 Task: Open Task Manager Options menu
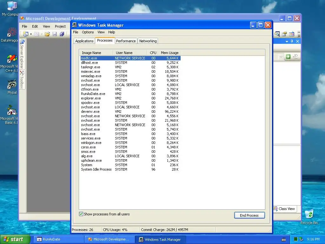[x=88, y=32]
